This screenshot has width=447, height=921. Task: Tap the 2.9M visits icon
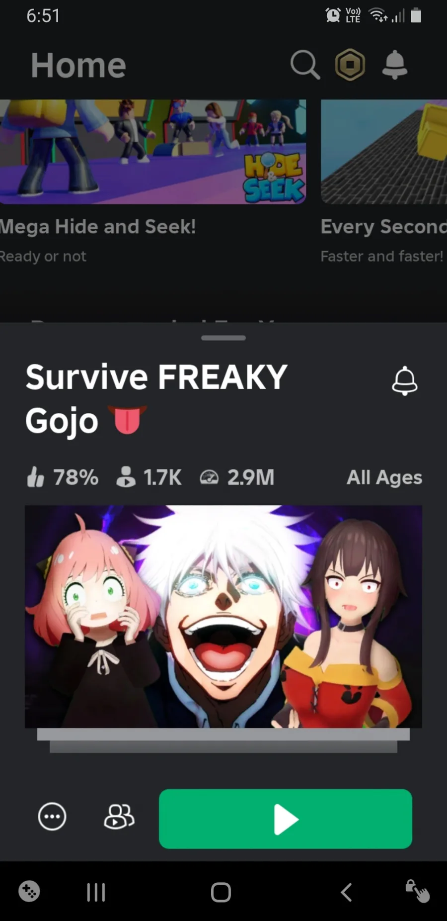pyautogui.click(x=209, y=477)
